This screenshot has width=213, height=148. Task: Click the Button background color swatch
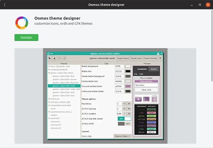(x=128, y=66)
